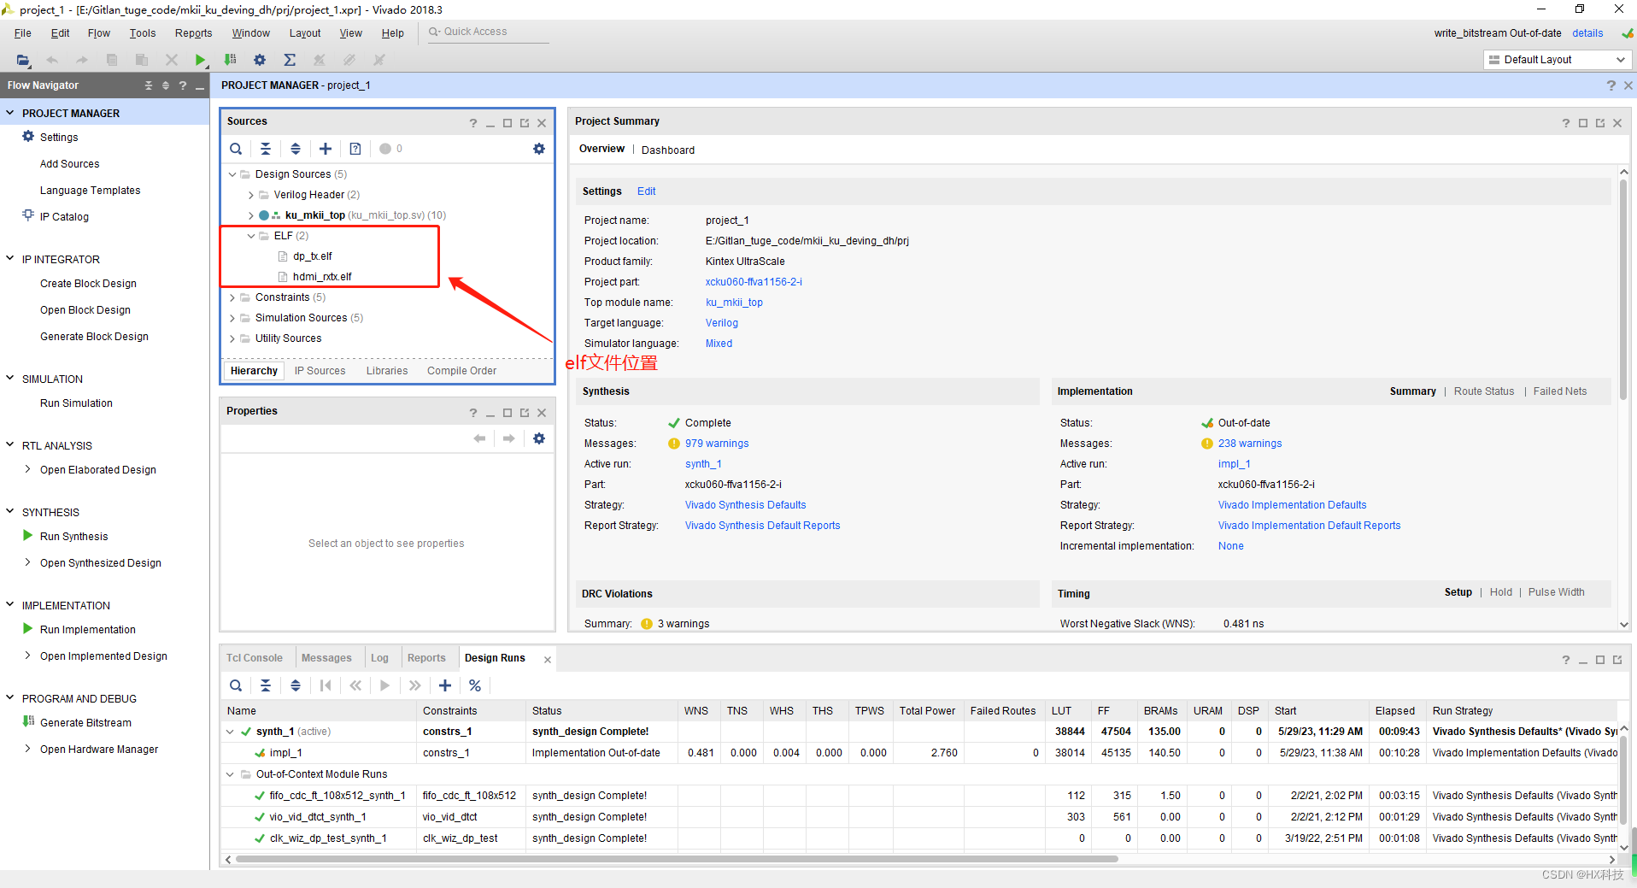The image size is (1637, 888).
Task: Open the Sources panel settings gear
Action: pos(539,149)
